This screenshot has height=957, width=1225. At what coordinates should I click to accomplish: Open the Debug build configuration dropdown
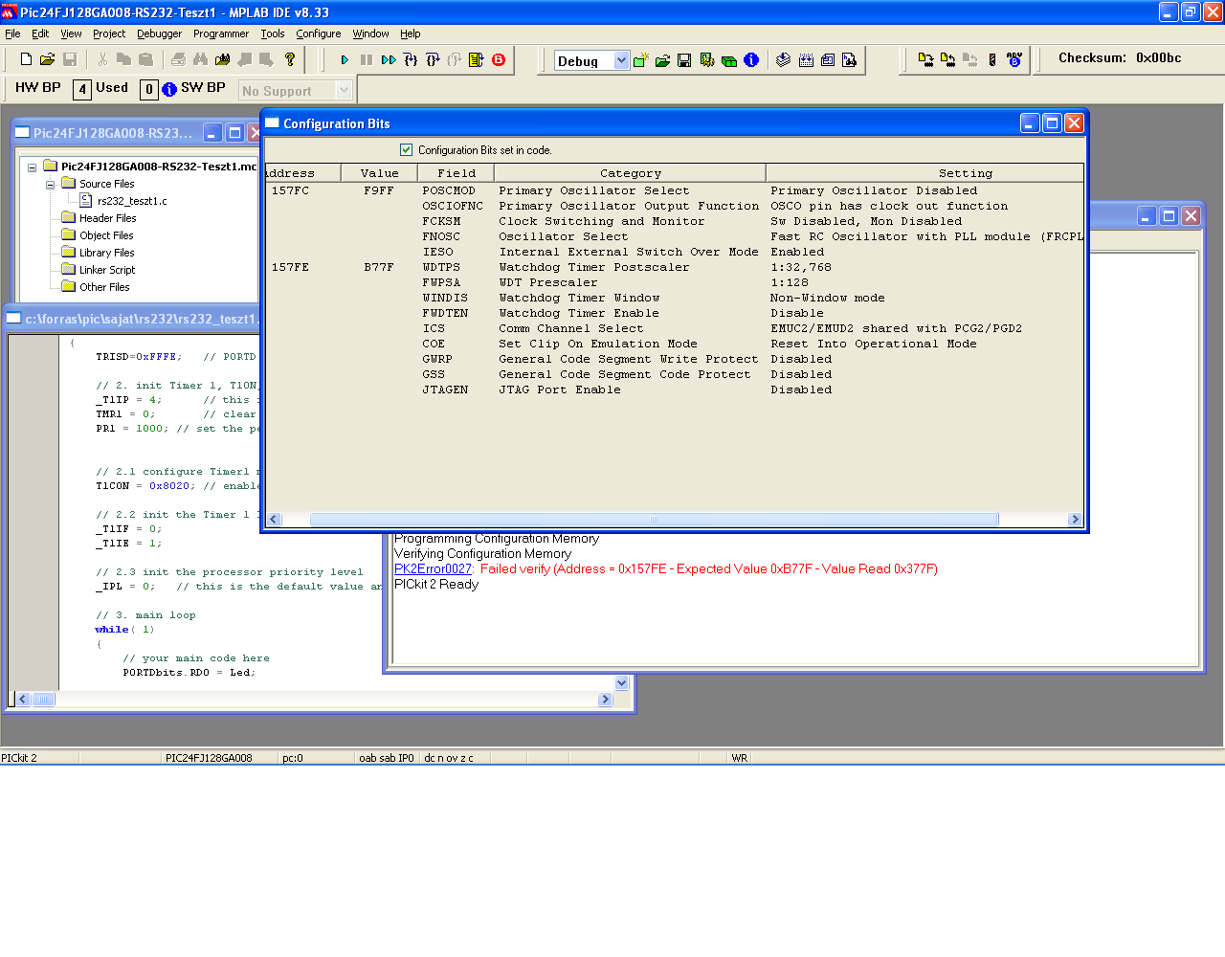pyautogui.click(x=621, y=60)
